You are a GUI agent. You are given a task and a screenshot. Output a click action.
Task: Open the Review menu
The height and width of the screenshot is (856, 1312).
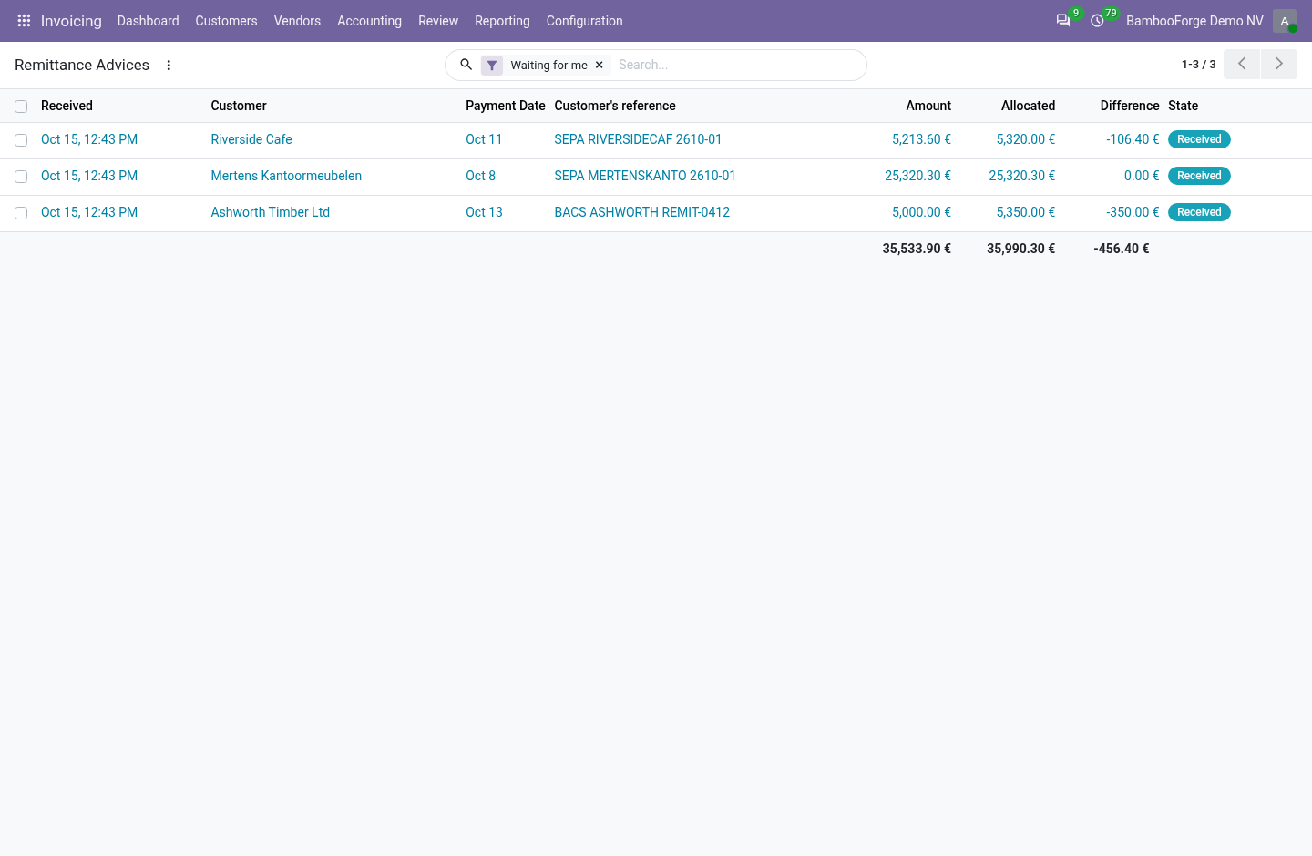point(438,20)
